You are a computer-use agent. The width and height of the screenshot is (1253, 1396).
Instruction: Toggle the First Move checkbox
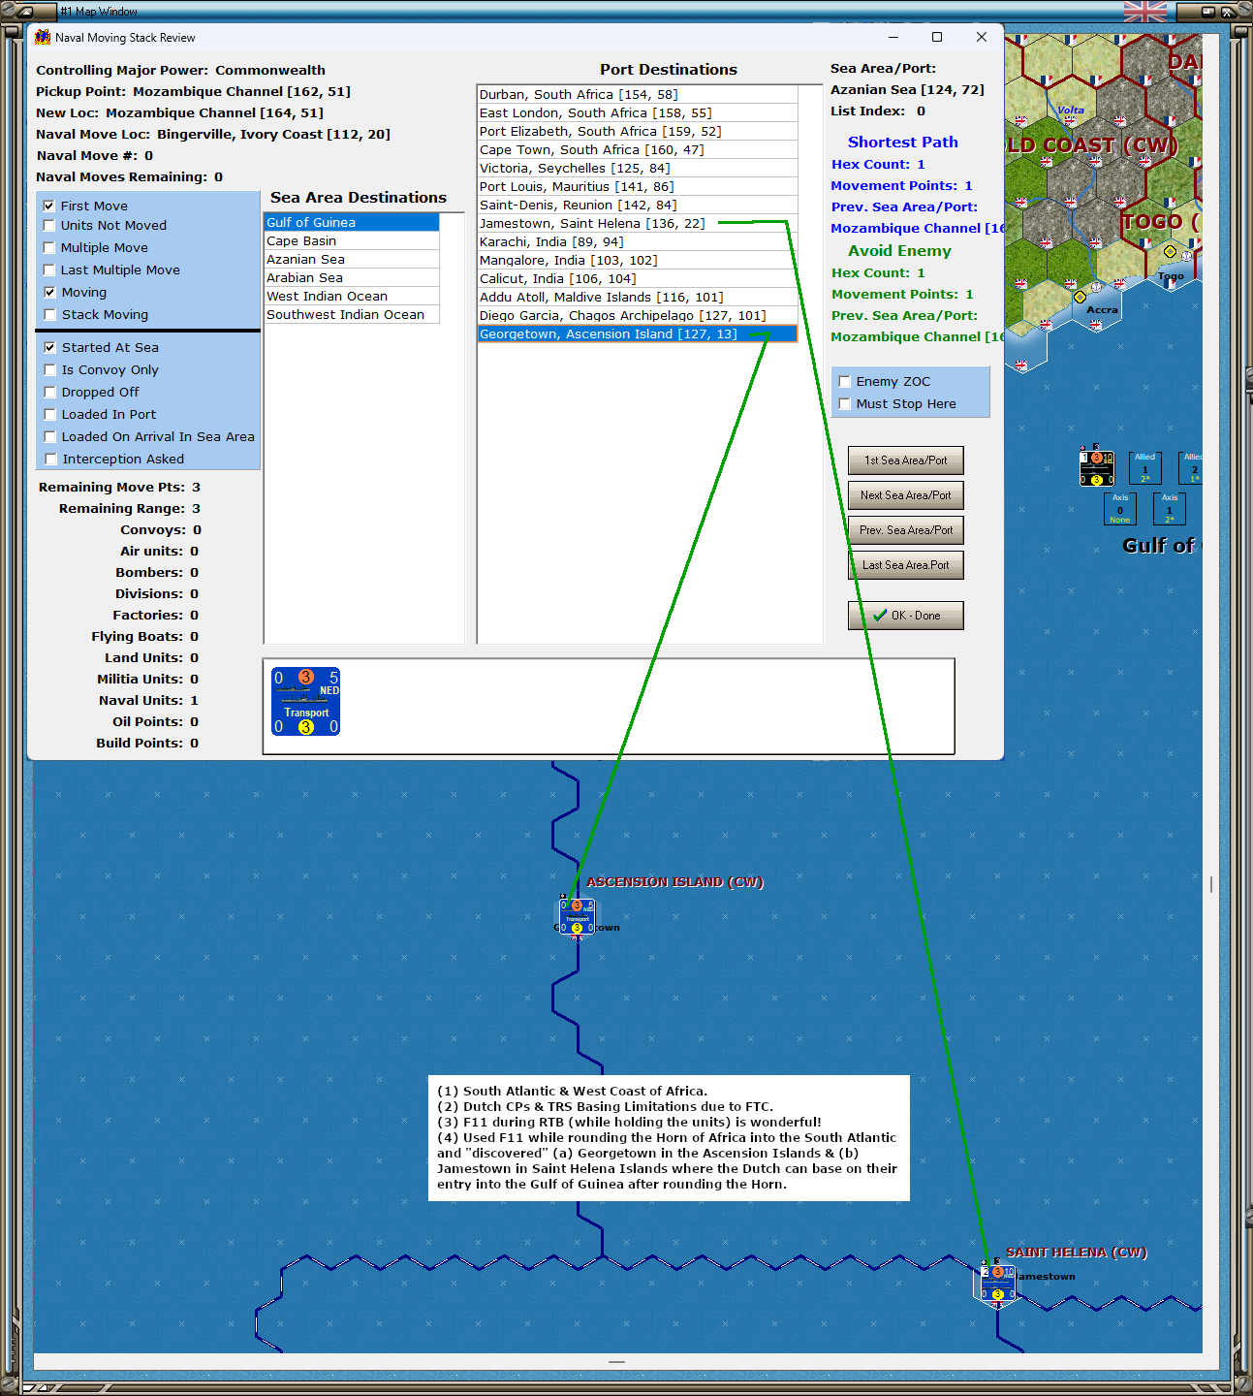(48, 206)
